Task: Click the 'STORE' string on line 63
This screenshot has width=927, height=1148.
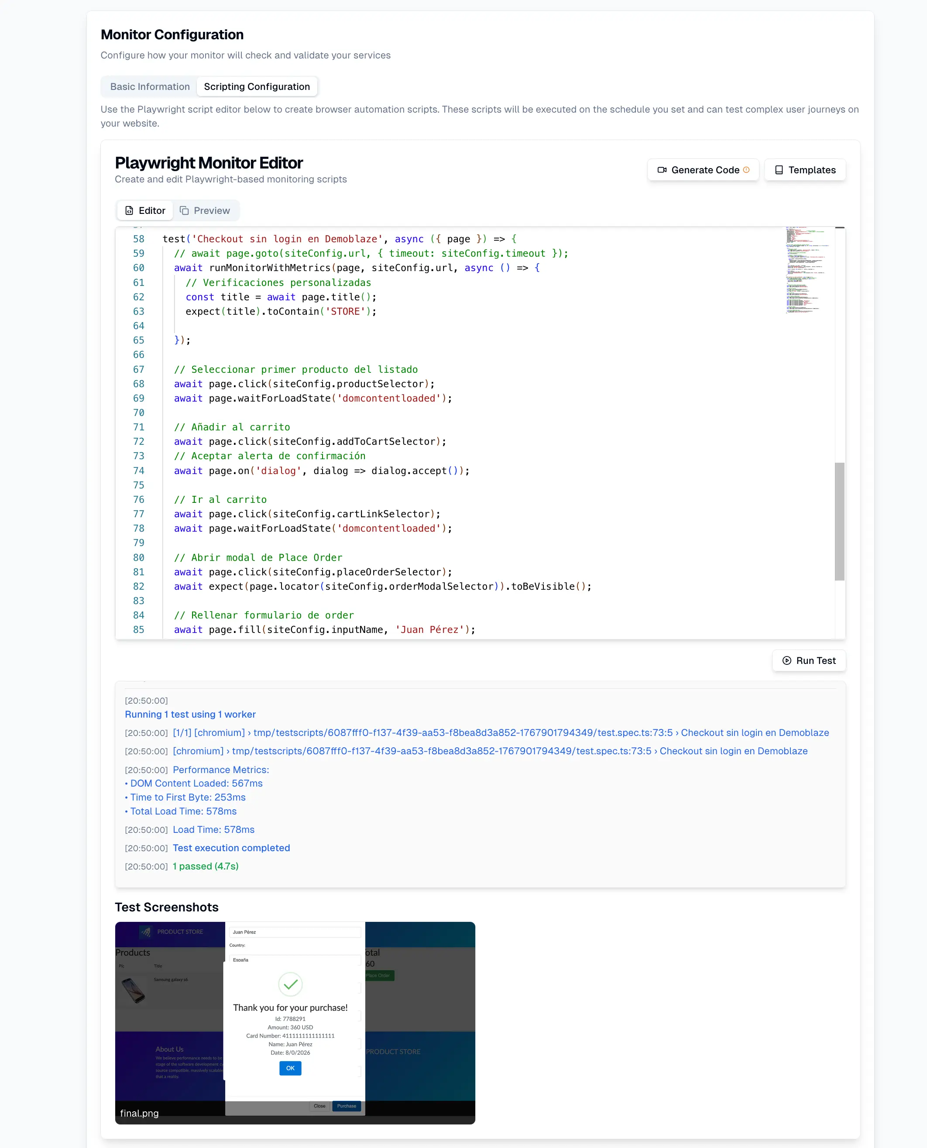Action: click(346, 311)
